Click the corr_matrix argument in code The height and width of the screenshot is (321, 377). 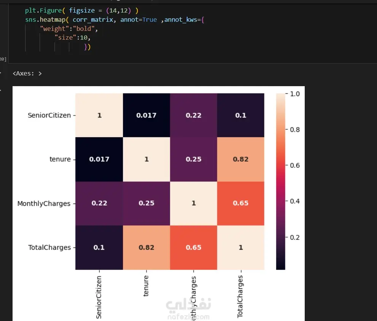(93, 19)
